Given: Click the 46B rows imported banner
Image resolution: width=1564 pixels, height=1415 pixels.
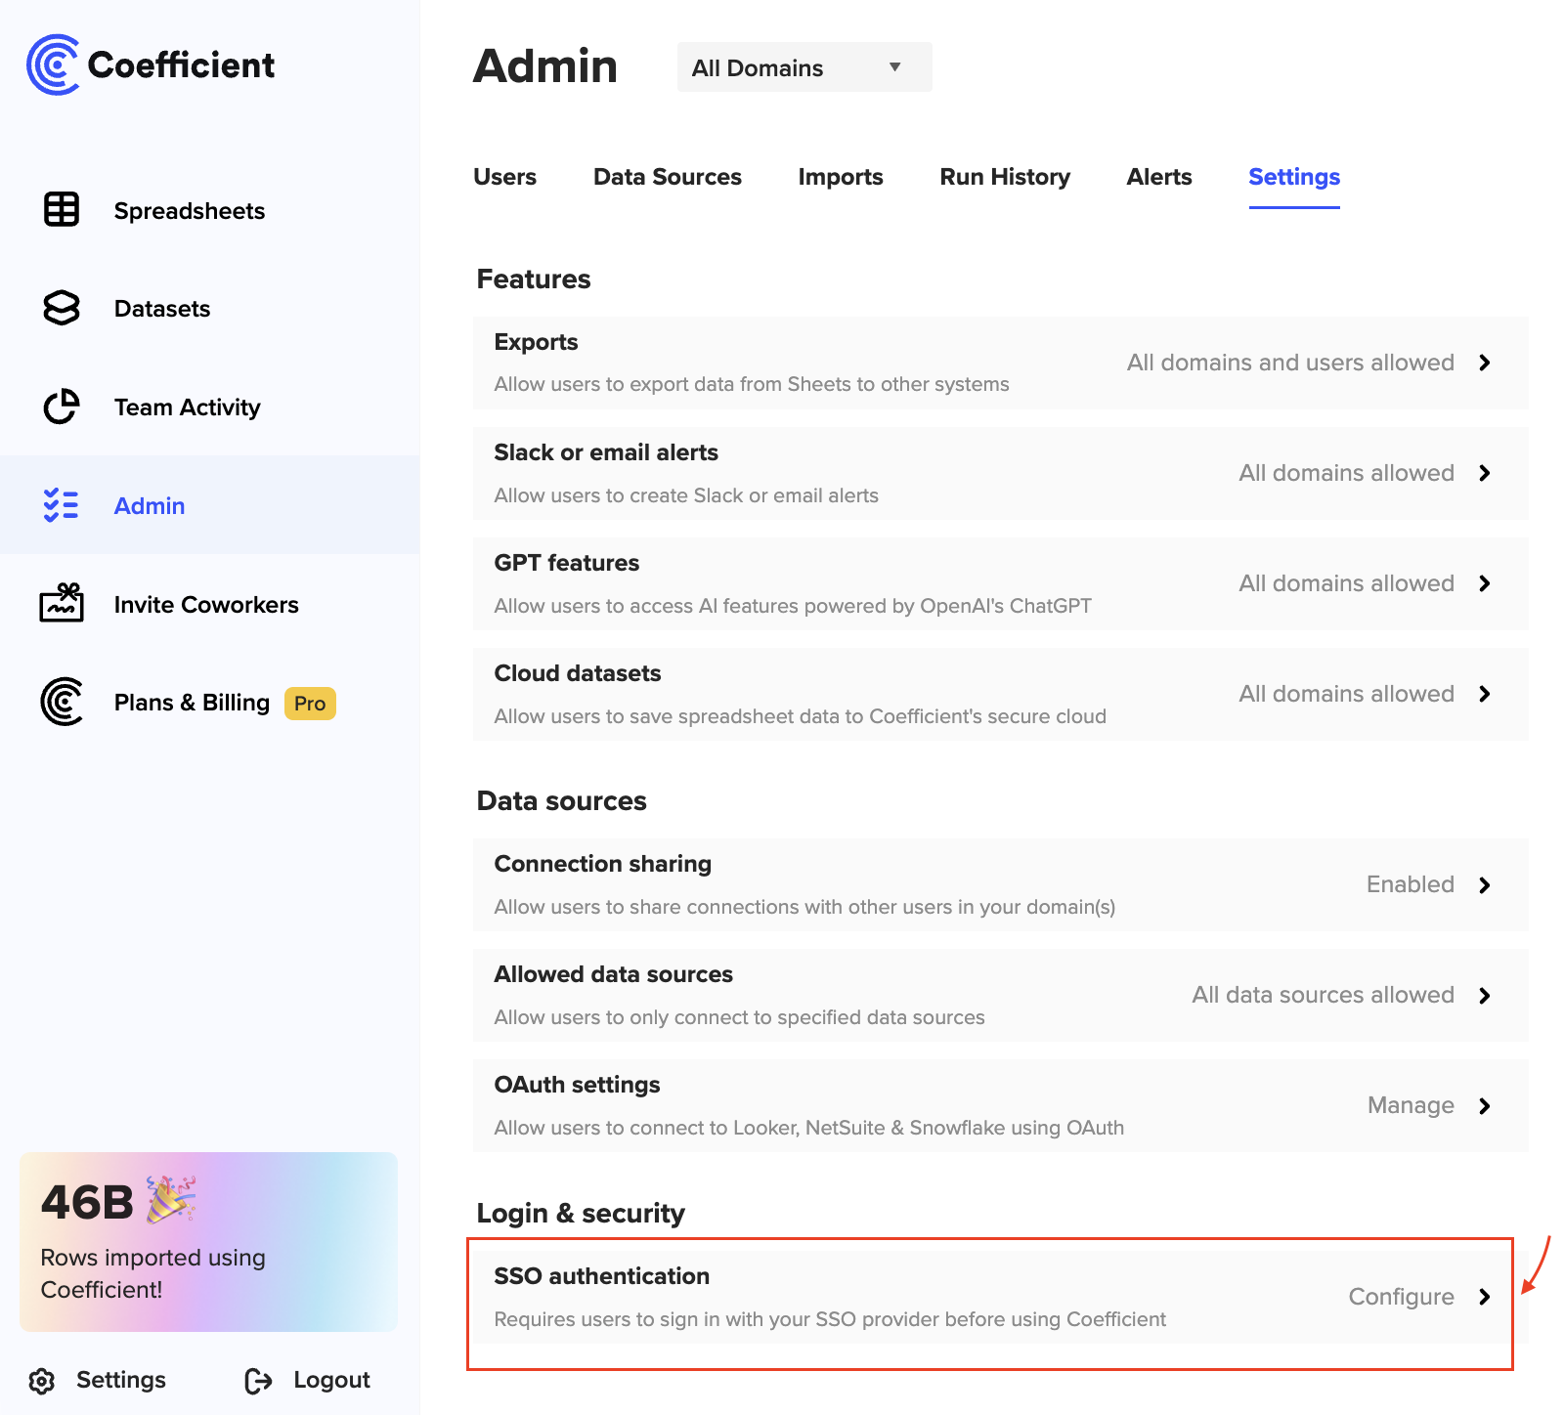Looking at the screenshot, I should pyautogui.click(x=208, y=1241).
